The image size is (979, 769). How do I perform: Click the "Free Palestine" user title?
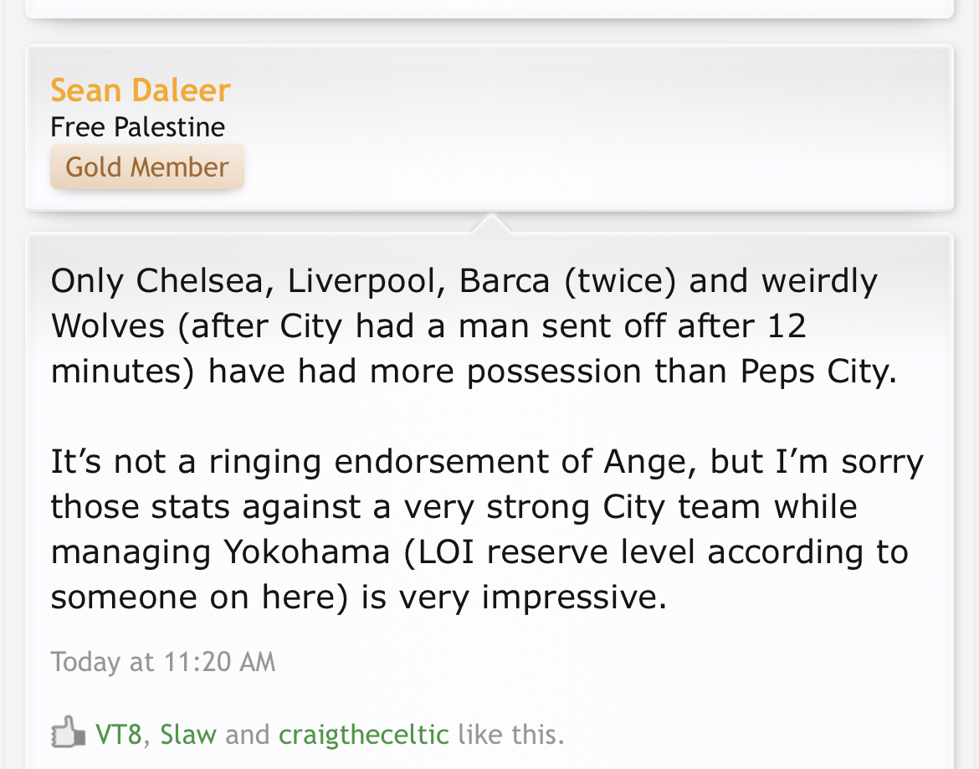point(137,127)
